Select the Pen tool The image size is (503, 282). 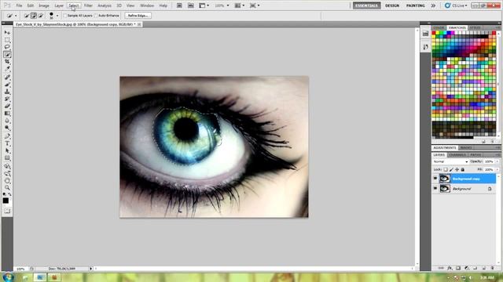[7, 136]
